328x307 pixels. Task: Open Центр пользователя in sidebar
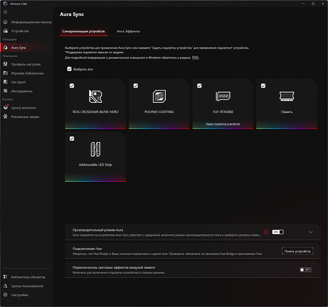27,286
